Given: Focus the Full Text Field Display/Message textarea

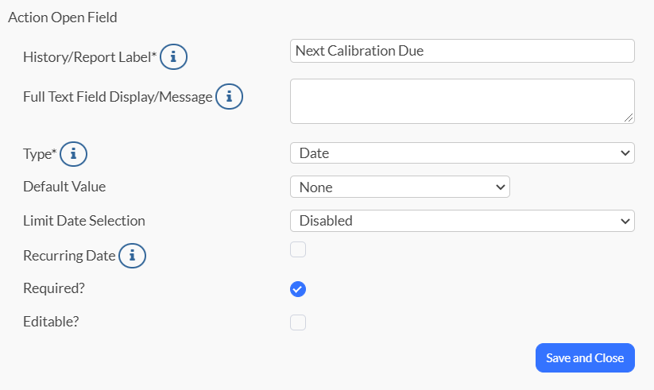Looking at the screenshot, I should (462, 102).
